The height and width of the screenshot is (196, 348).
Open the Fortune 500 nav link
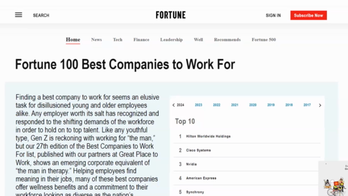pos(264,40)
